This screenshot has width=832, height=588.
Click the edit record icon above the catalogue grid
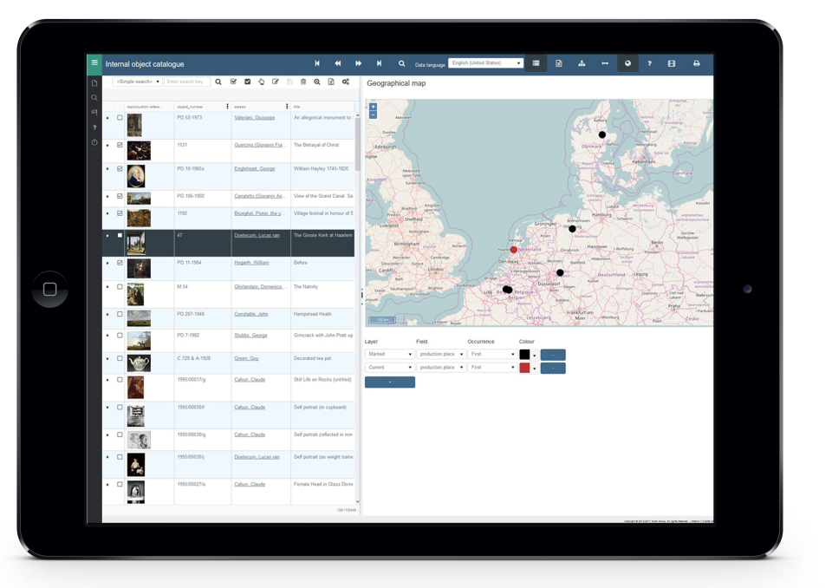(276, 83)
